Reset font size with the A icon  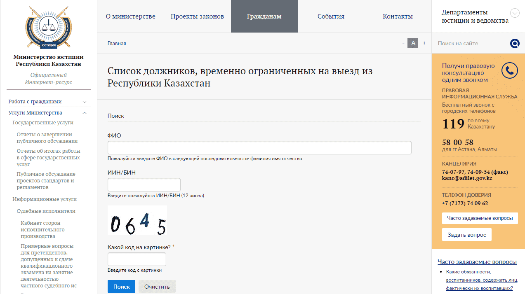point(413,43)
